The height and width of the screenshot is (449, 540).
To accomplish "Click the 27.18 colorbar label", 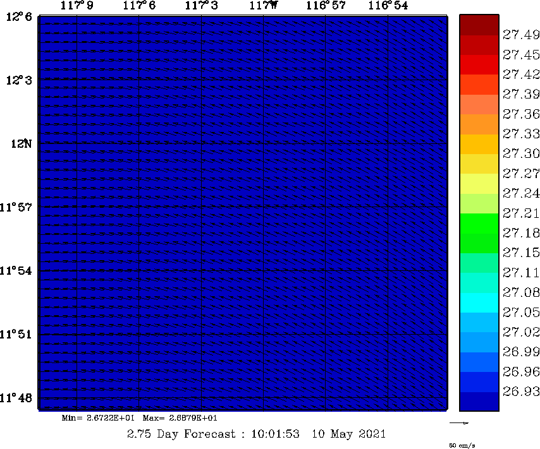I will coord(521,233).
